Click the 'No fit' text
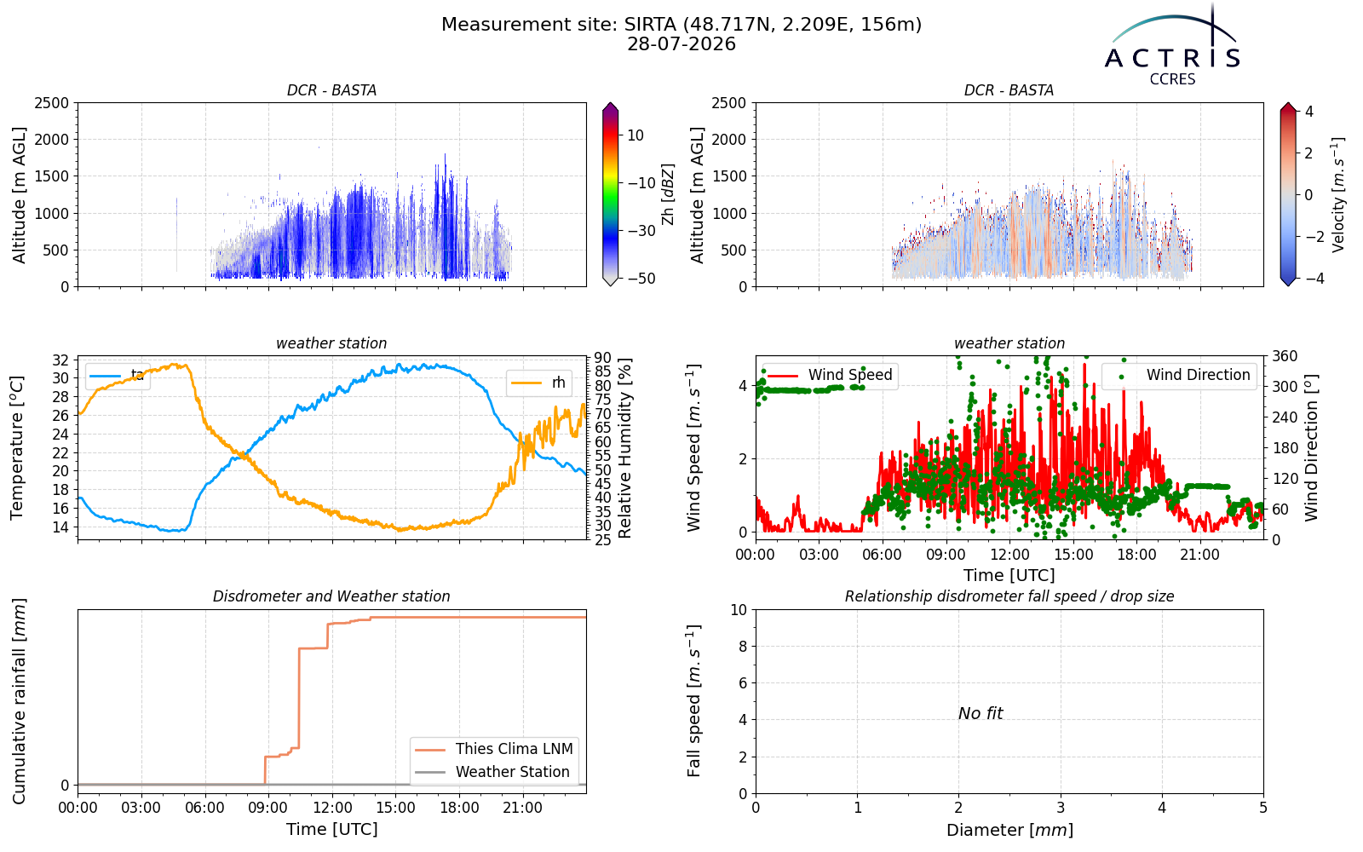The width and height of the screenshot is (1363, 852). tap(981, 713)
